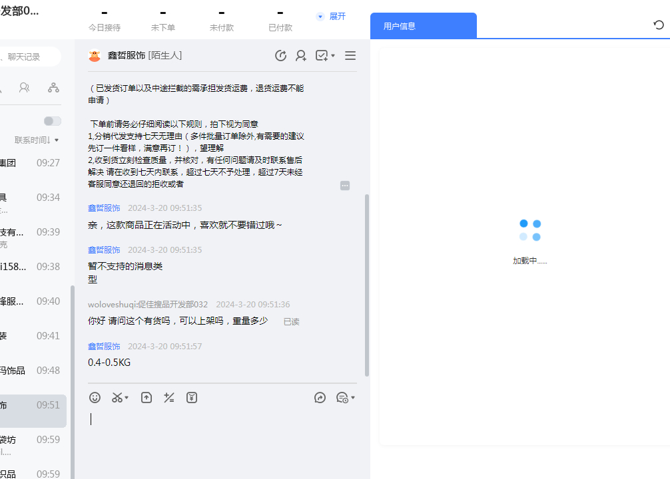Viewport: 670px width, 479px height.
Task: Click the message text input area
Action: 223,432
